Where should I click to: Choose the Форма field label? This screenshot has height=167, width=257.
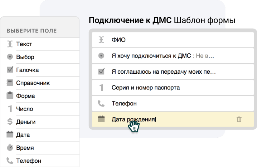click(x=25, y=96)
